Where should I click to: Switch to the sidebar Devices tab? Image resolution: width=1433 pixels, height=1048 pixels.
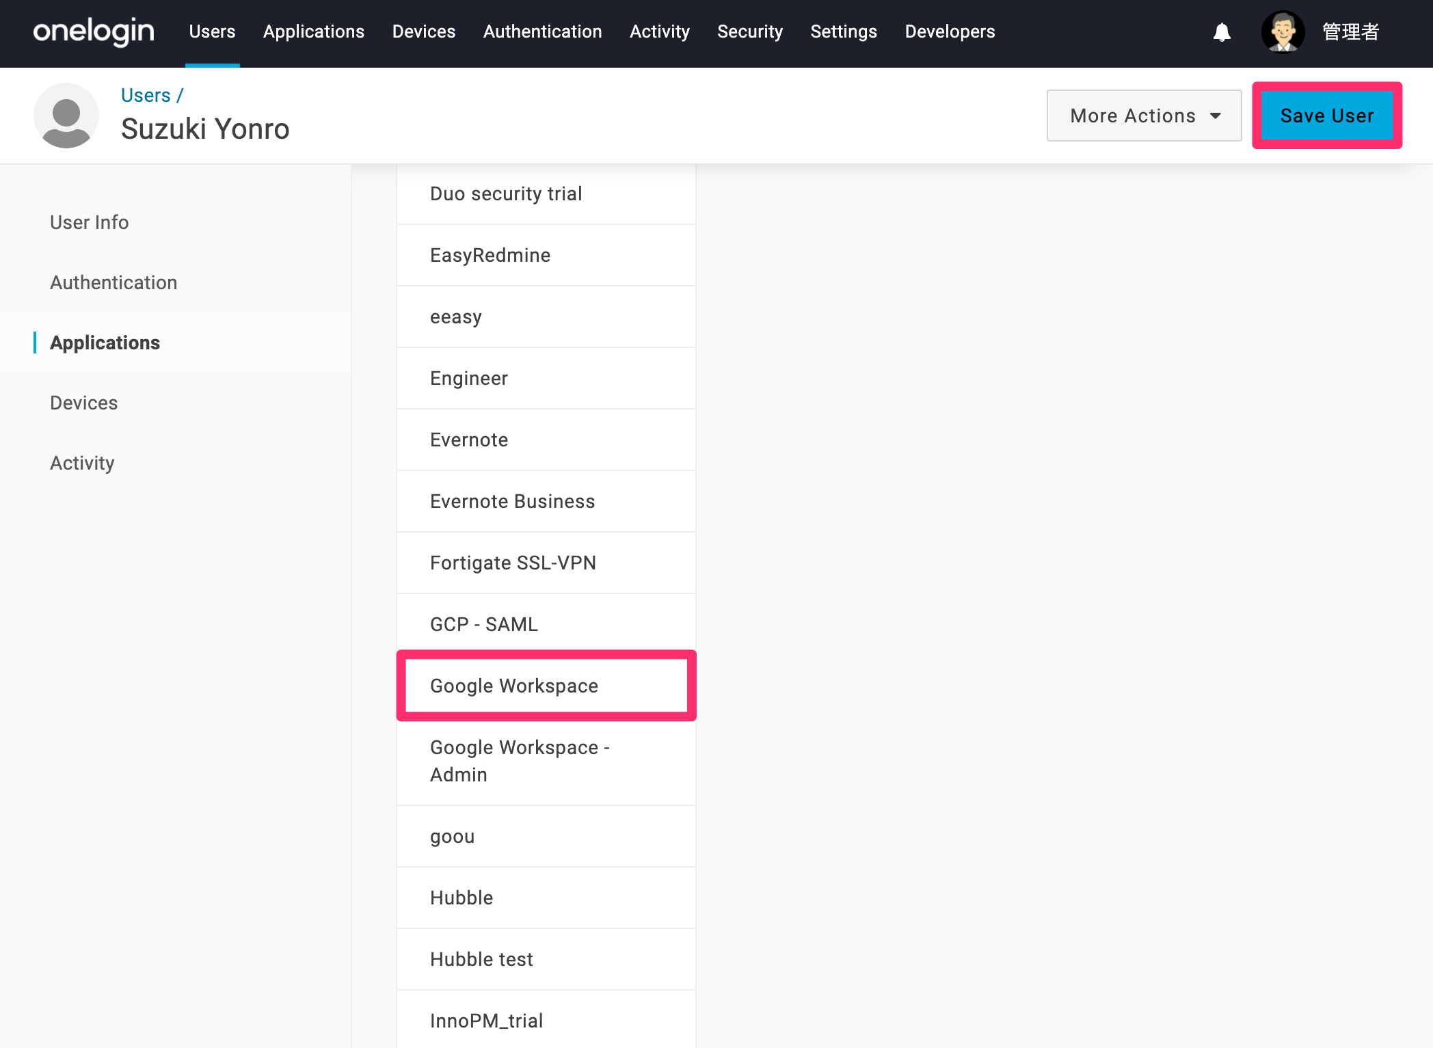pyautogui.click(x=84, y=403)
